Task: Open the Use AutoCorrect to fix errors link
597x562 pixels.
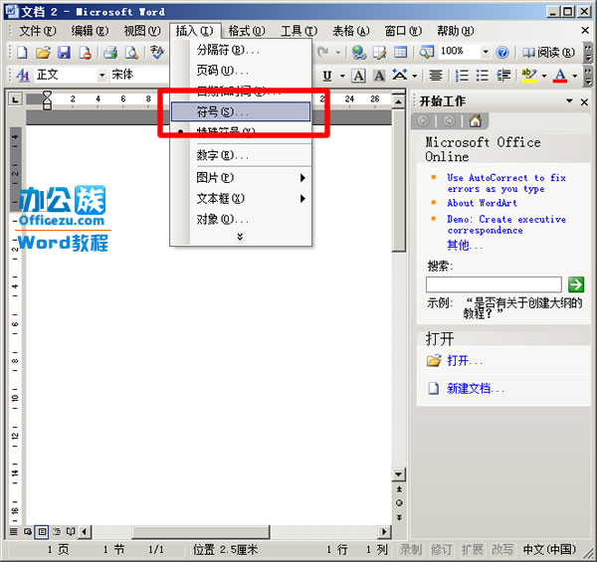Action: [x=506, y=183]
